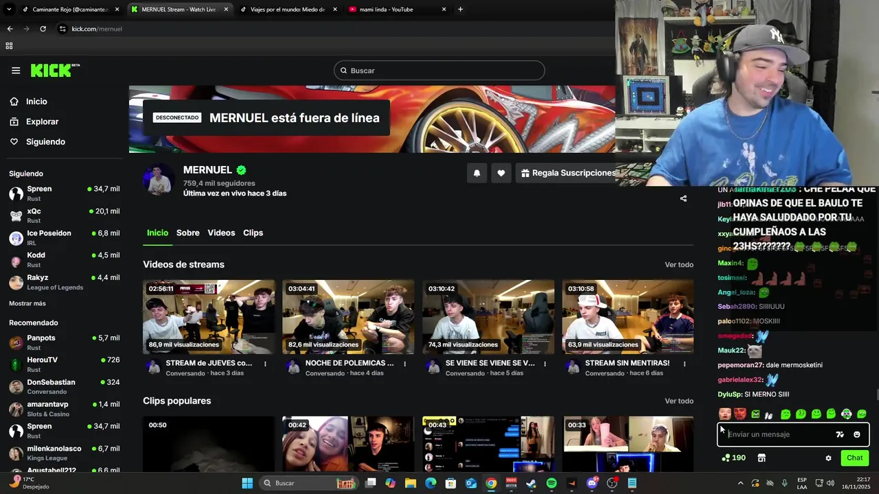Play NOCHE DE POLEMICAS video thumbnail
Viewport: 879px width, 494px height.
[x=348, y=317]
